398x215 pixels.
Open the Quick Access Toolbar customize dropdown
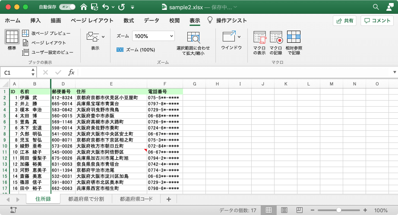pos(133,7)
